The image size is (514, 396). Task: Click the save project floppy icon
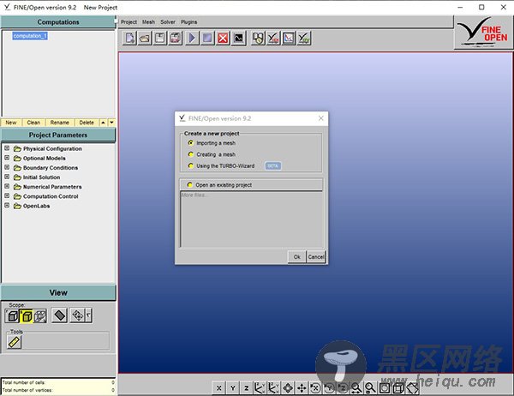tap(160, 38)
